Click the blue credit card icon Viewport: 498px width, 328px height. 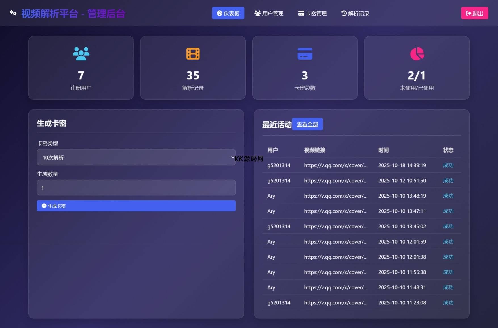[305, 54]
